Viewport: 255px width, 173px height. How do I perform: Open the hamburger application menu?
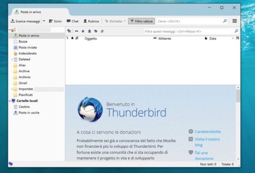click(x=234, y=21)
